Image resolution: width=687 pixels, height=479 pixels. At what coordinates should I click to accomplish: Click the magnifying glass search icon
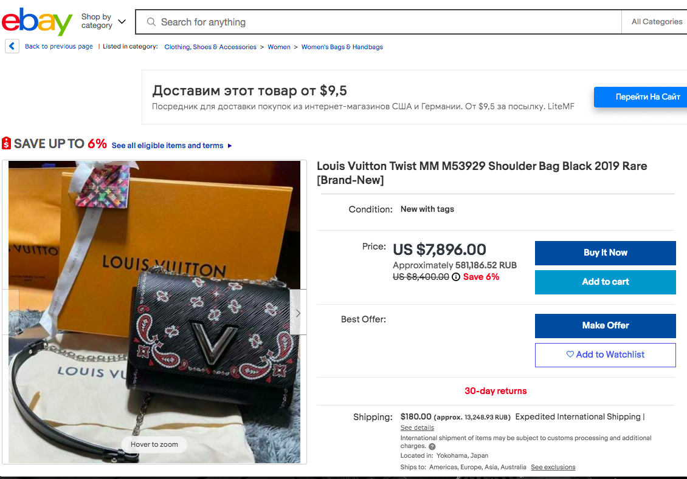151,22
